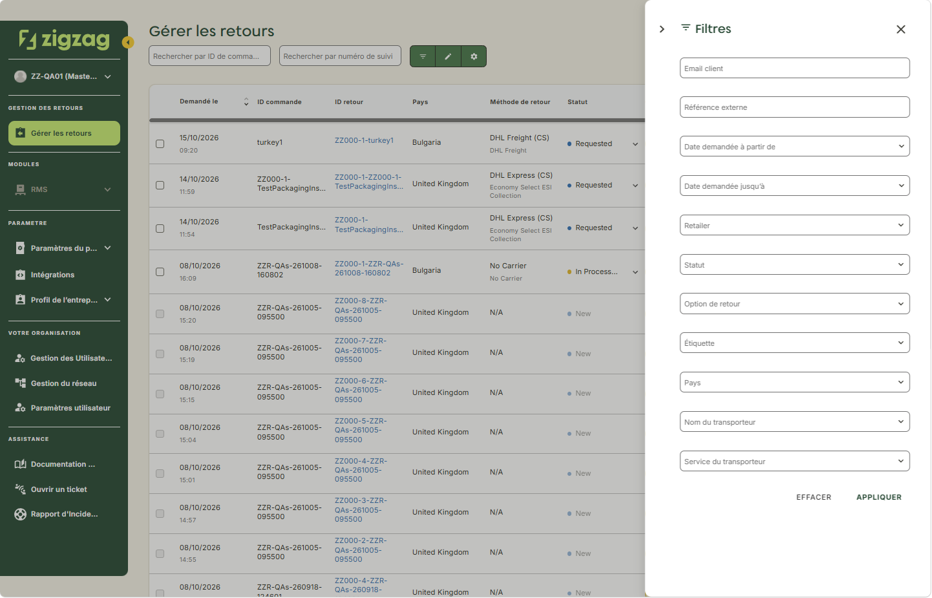Click the filter icon in green toolbar
This screenshot has height=598, width=932.
423,56
